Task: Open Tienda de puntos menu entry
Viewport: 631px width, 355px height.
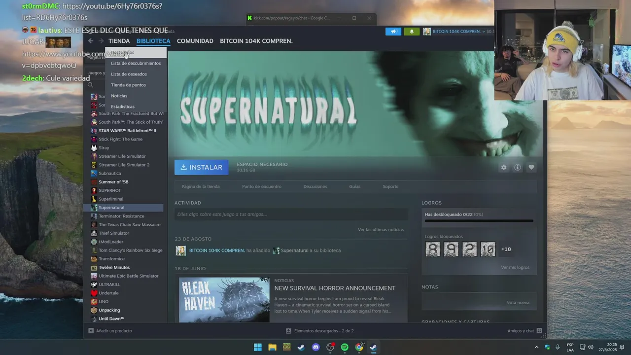Action: 128,85
